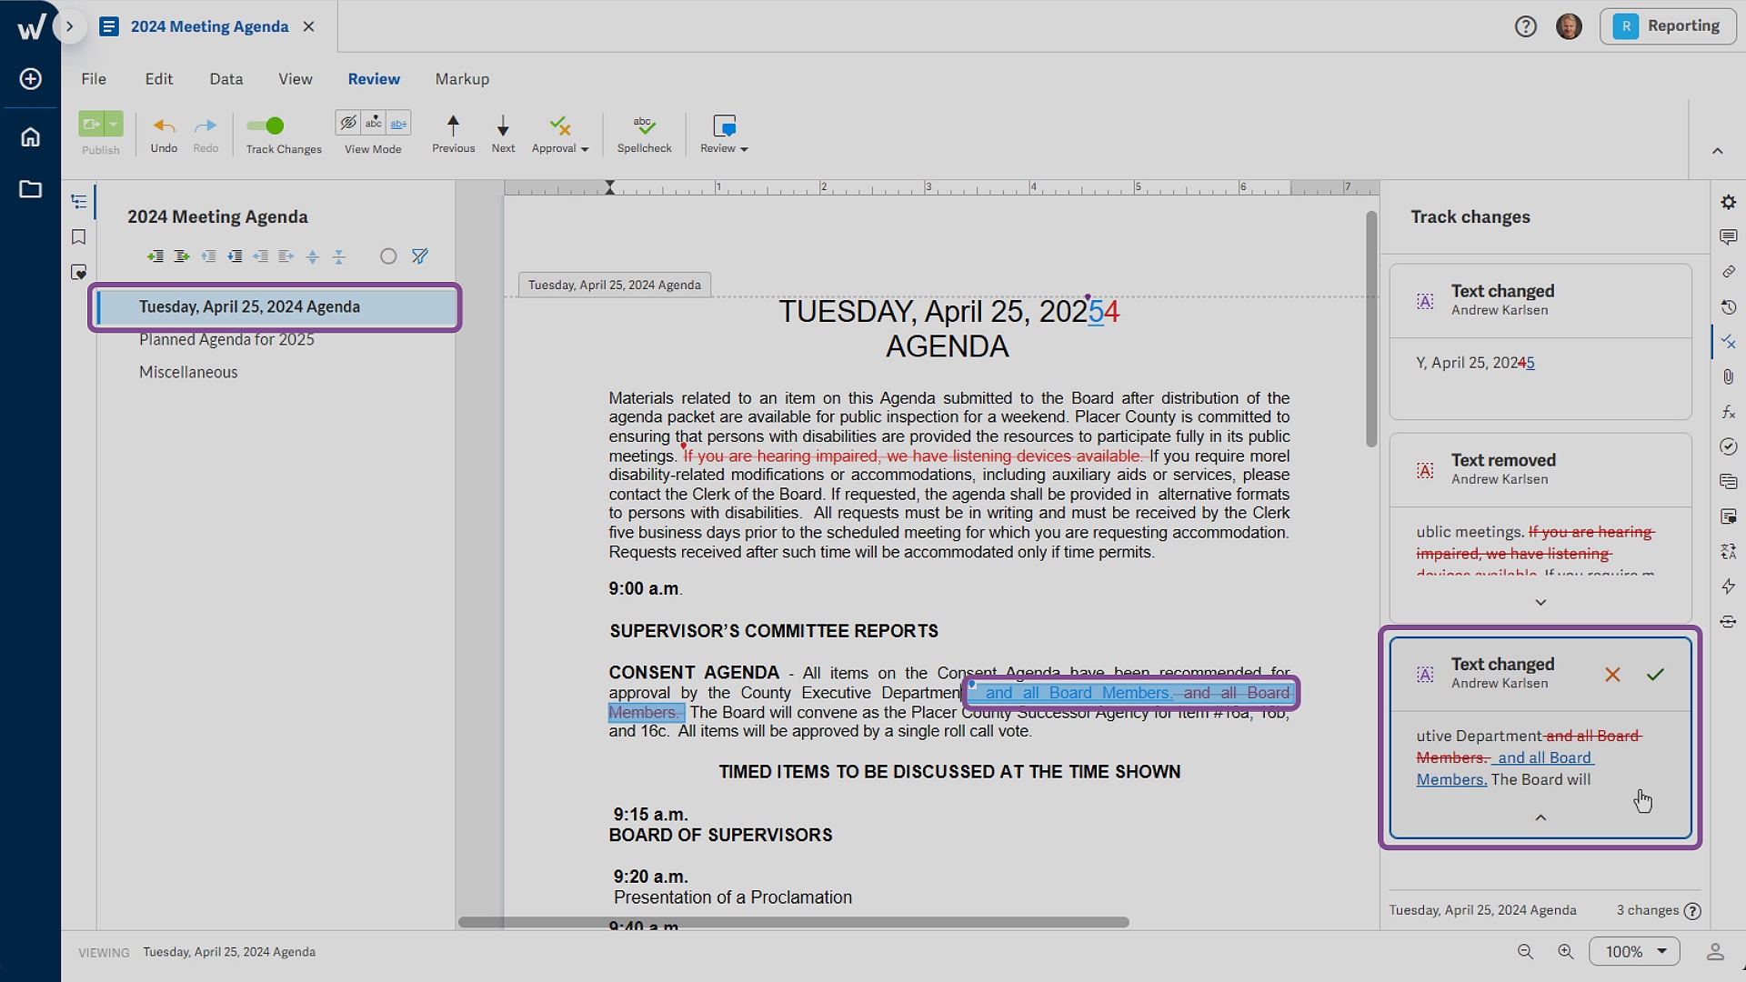Screen dimensions: 1746x982
Task: Expand the Text removed card chevron
Action: point(1540,602)
